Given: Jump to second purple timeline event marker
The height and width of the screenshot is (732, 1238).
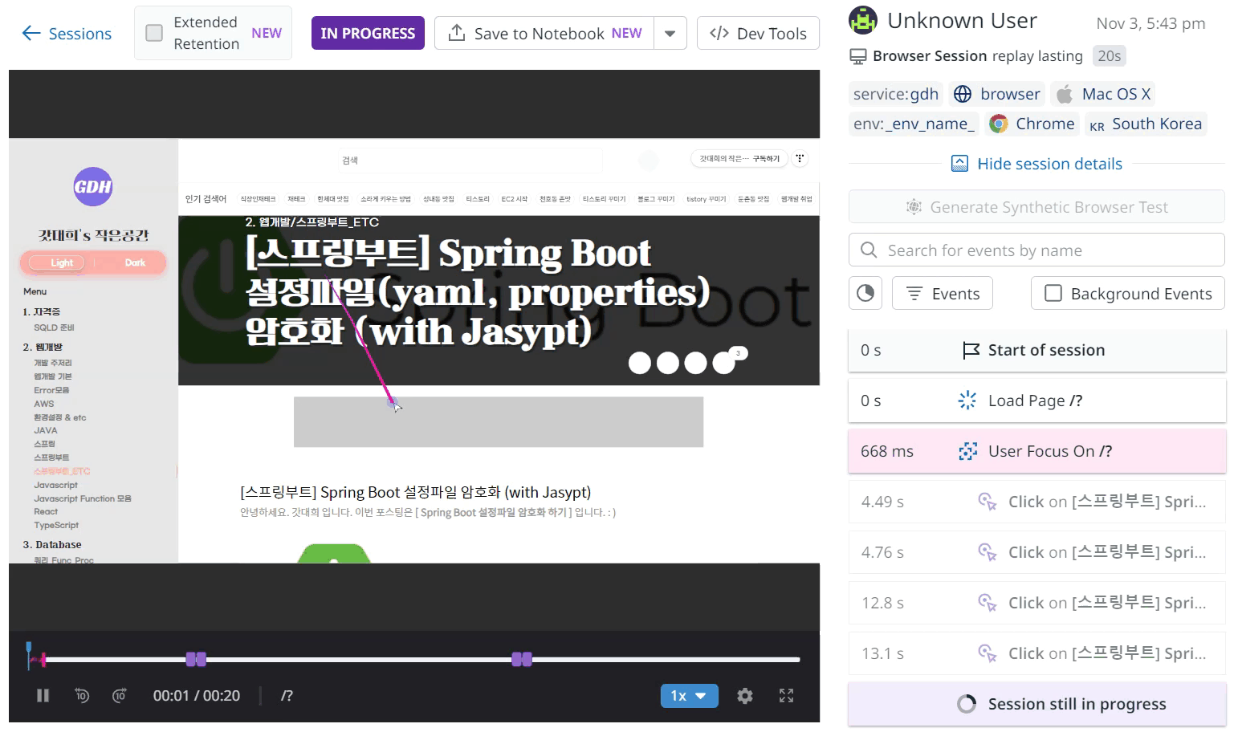Looking at the screenshot, I should [522, 660].
